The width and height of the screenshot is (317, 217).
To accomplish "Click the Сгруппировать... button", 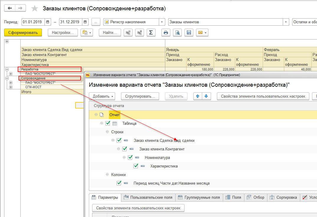I will [x=140, y=96].
